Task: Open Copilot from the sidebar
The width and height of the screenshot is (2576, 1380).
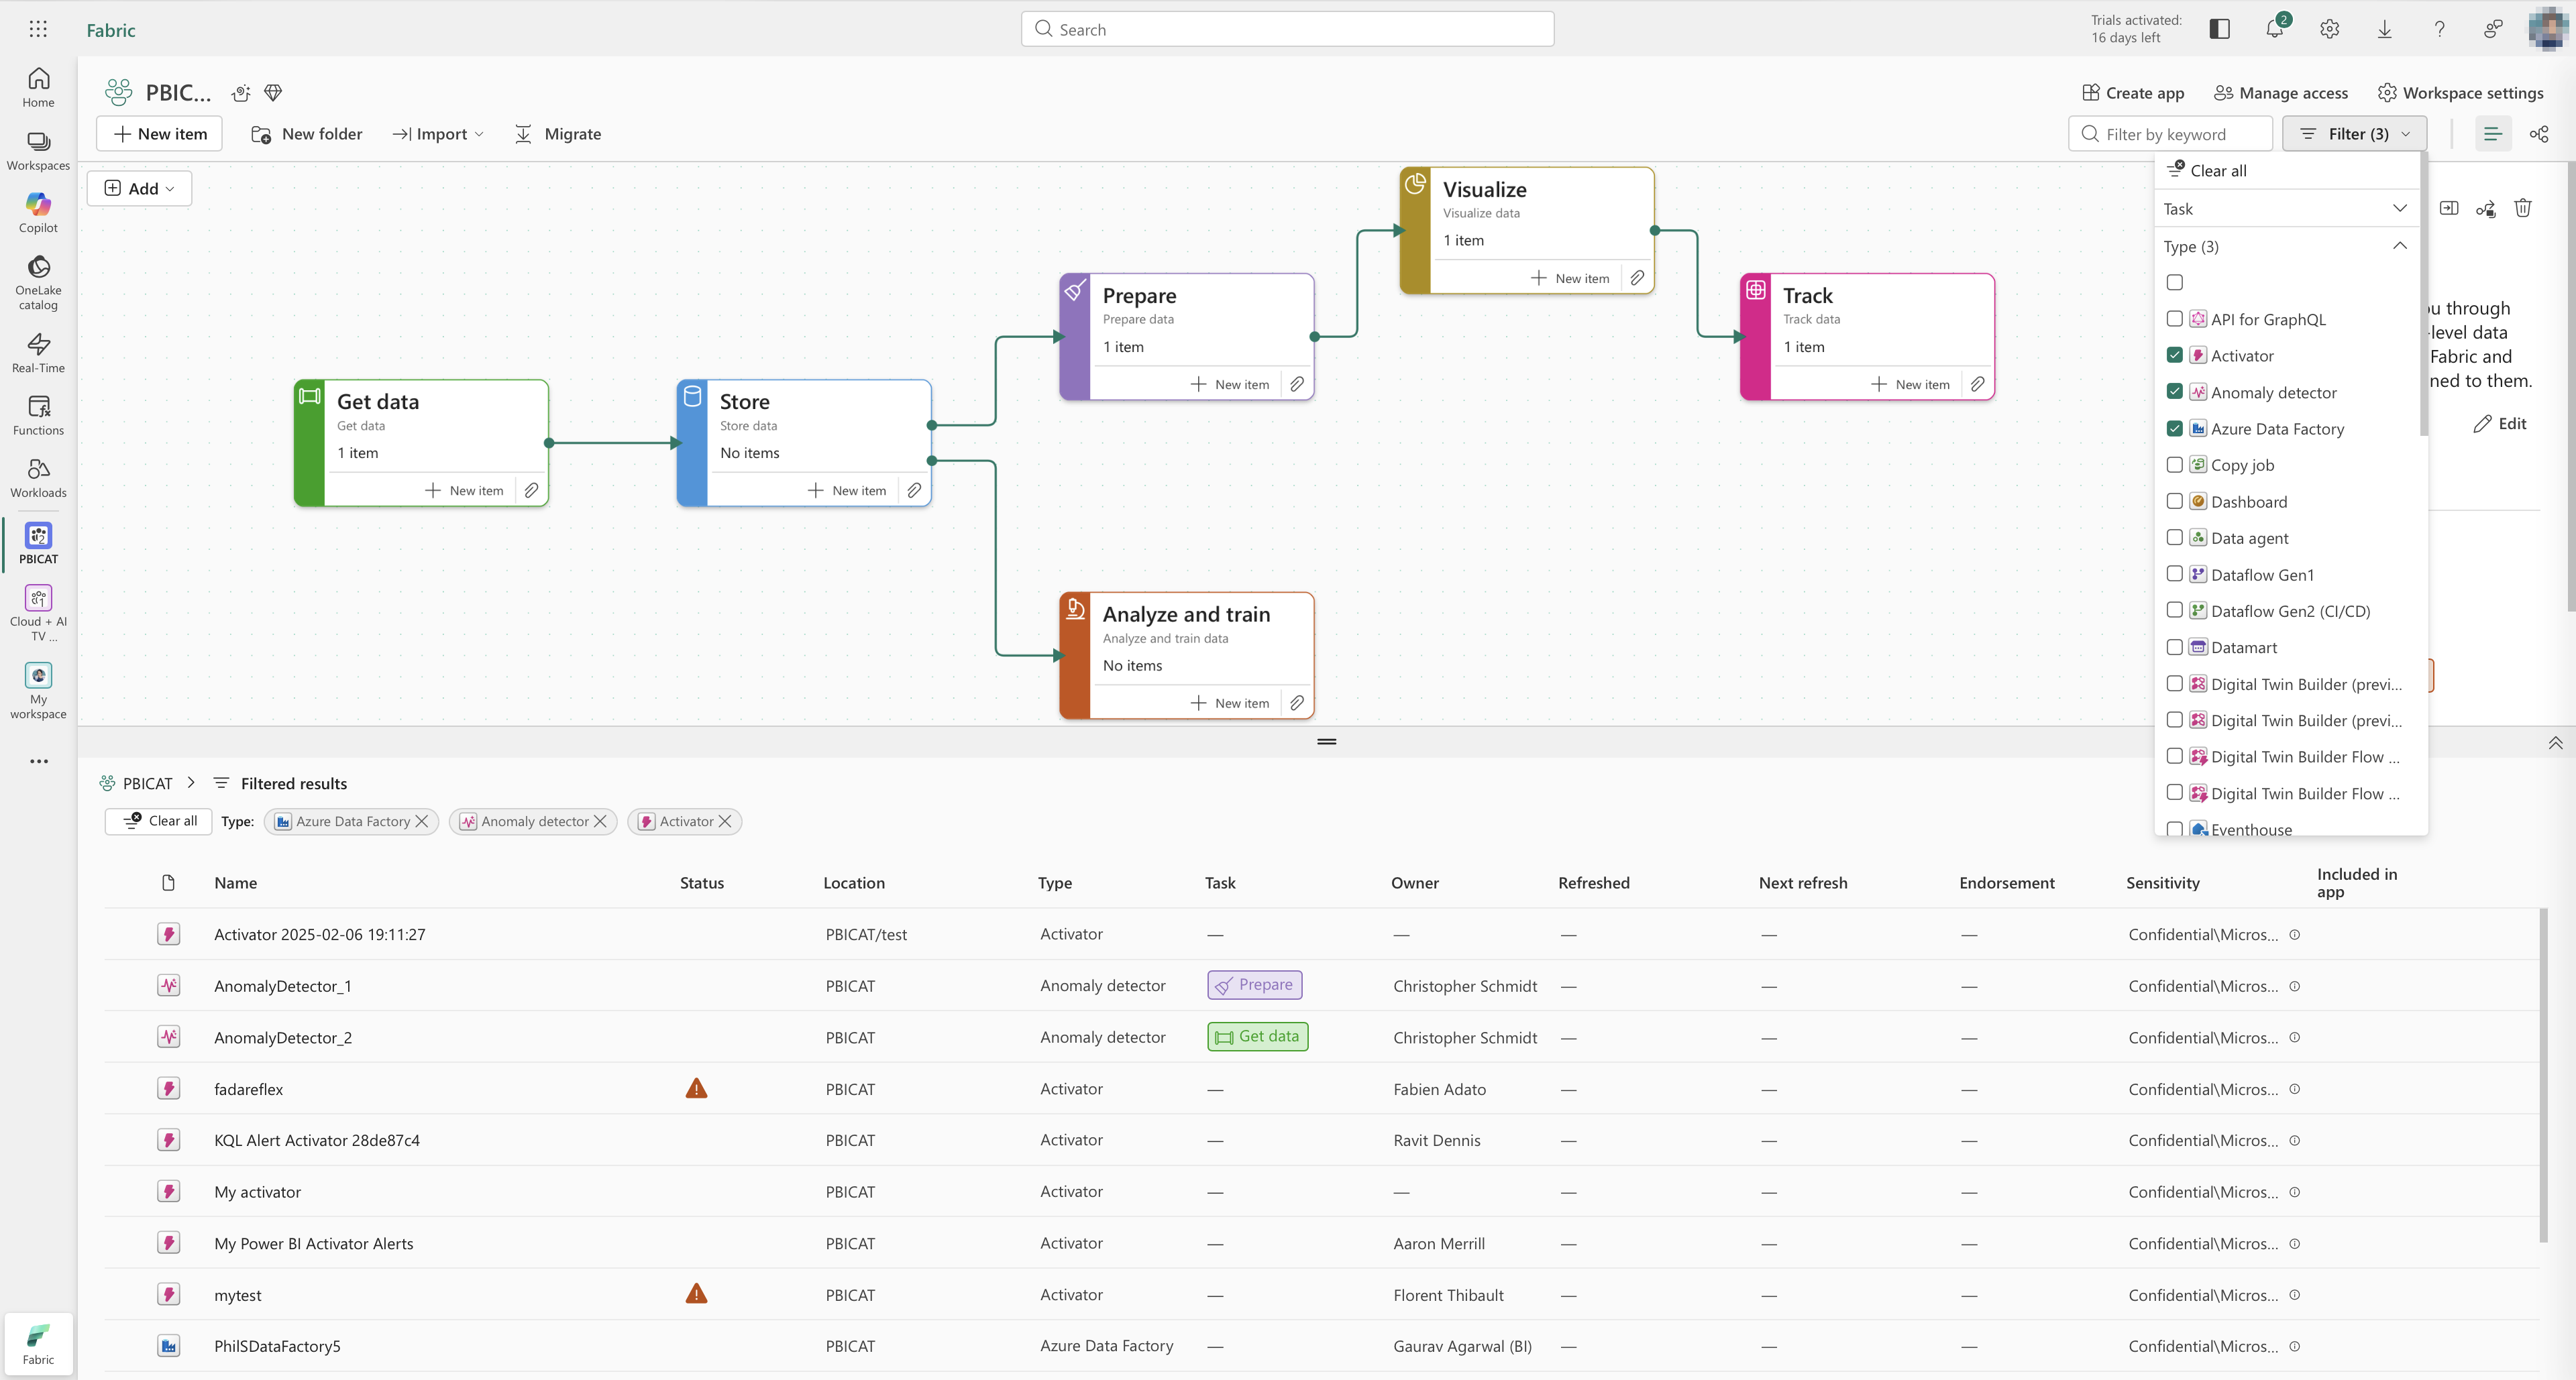Action: tap(38, 213)
